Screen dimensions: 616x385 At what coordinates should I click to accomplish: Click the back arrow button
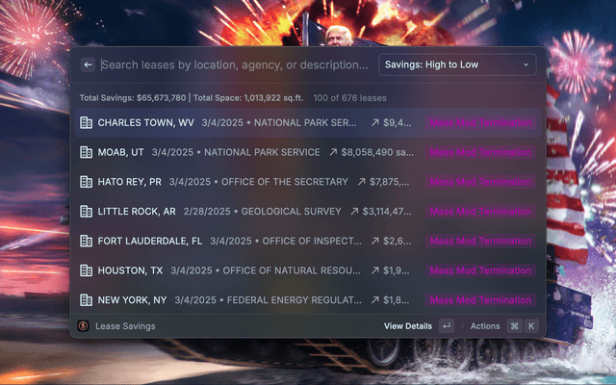pos(88,65)
